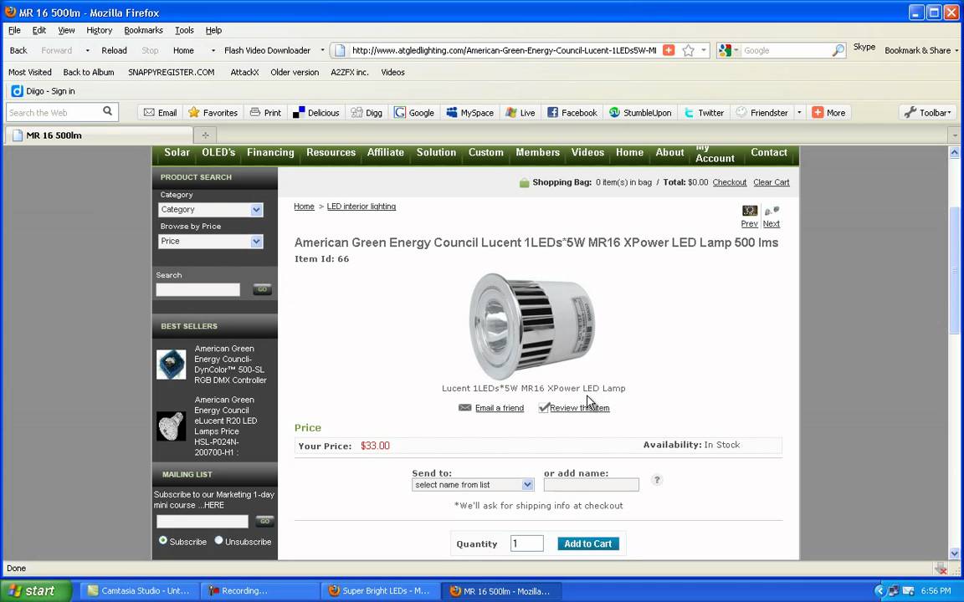The height and width of the screenshot is (602, 964).
Task: Click the help question mark icon
Action: tap(657, 480)
